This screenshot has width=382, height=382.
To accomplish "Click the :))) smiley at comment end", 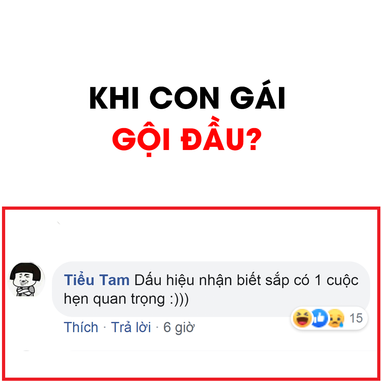I will pos(179,299).
